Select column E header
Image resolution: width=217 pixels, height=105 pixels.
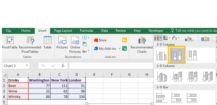(94, 75)
